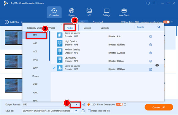Switch to Recently Used tab
The width and height of the screenshot is (178, 115).
(x=34, y=28)
